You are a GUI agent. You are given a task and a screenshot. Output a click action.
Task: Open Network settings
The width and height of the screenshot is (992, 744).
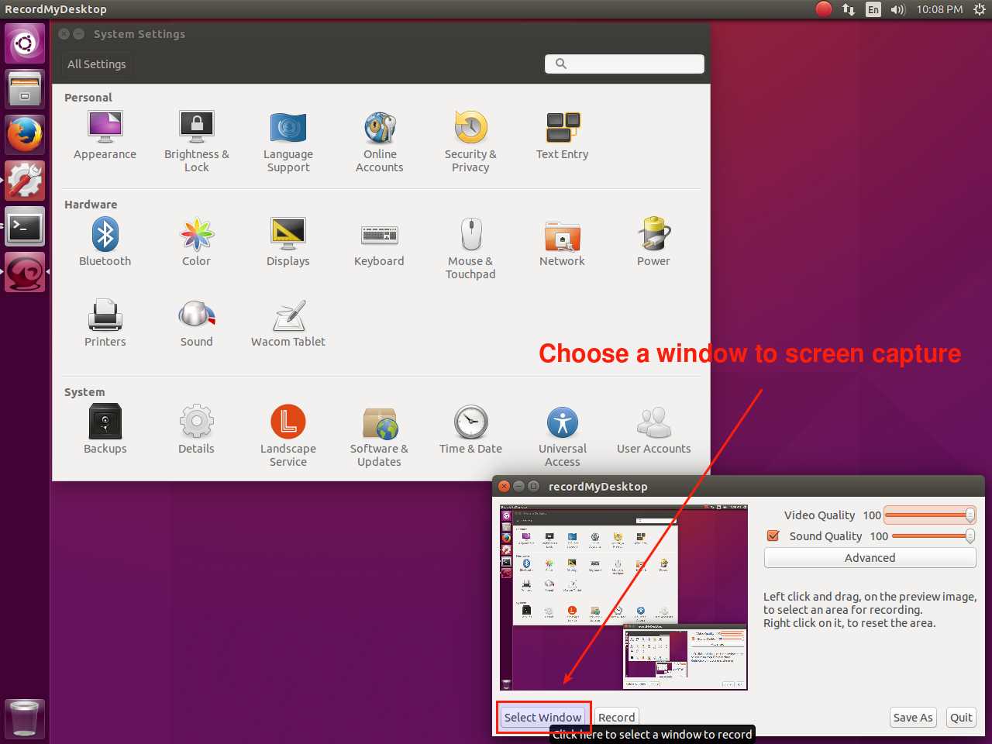pyautogui.click(x=562, y=243)
